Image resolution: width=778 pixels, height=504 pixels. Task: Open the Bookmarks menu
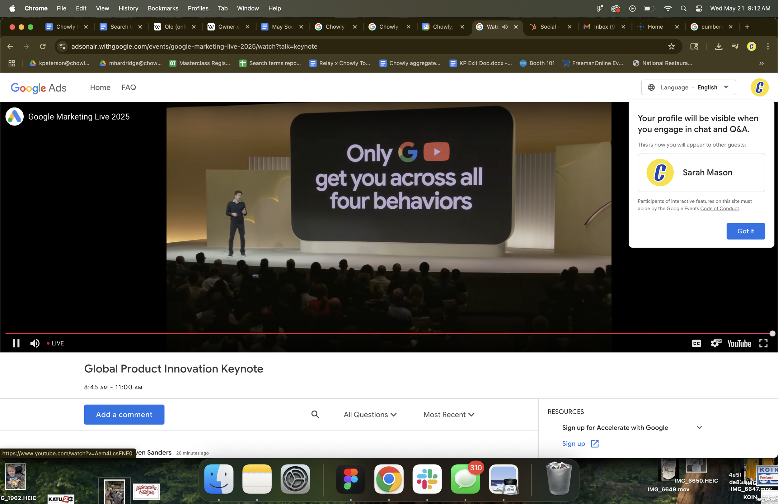click(163, 8)
